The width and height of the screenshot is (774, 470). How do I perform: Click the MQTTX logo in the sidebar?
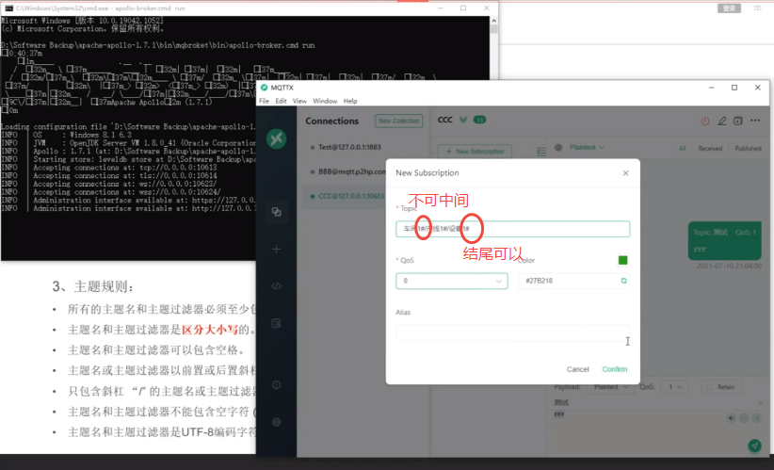tap(277, 138)
